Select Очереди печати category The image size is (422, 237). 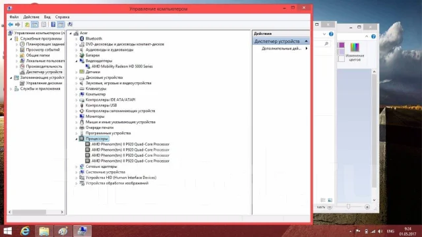[100, 128]
